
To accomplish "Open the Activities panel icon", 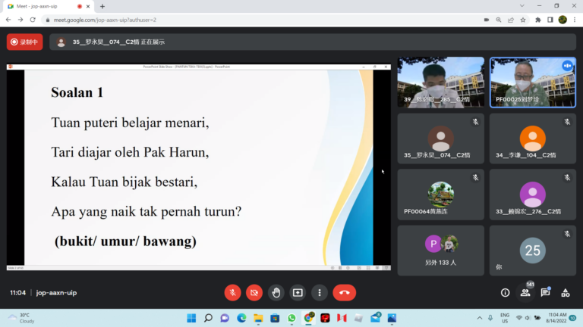I will [565, 292].
